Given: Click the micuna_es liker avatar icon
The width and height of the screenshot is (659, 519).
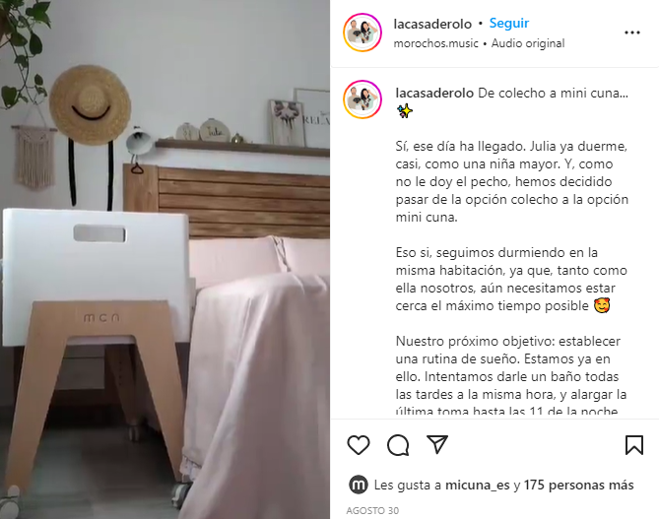Looking at the screenshot, I should [359, 485].
